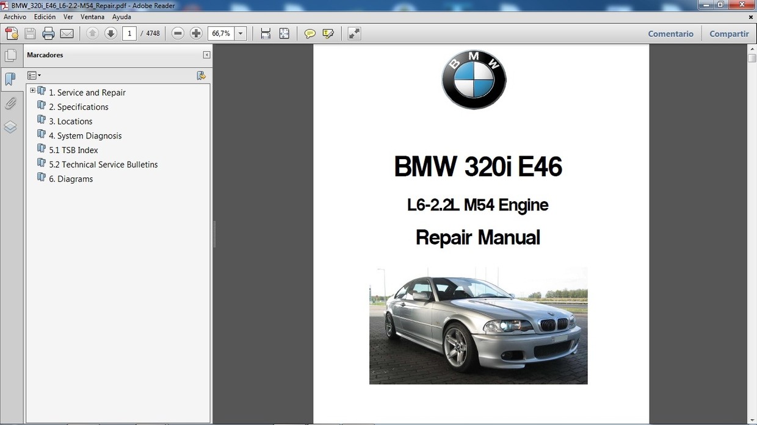This screenshot has width=757, height=425.
Task: Click the Print document icon
Action: pos(48,34)
